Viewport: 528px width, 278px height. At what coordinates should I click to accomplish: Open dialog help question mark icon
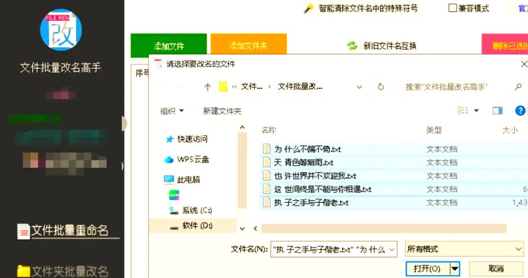520,110
